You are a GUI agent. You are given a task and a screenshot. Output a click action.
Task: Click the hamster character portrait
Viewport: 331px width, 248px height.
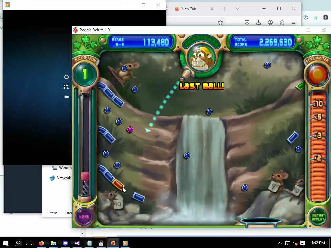[x=201, y=58]
